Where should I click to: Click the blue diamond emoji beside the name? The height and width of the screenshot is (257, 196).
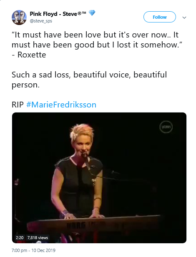click(92, 13)
